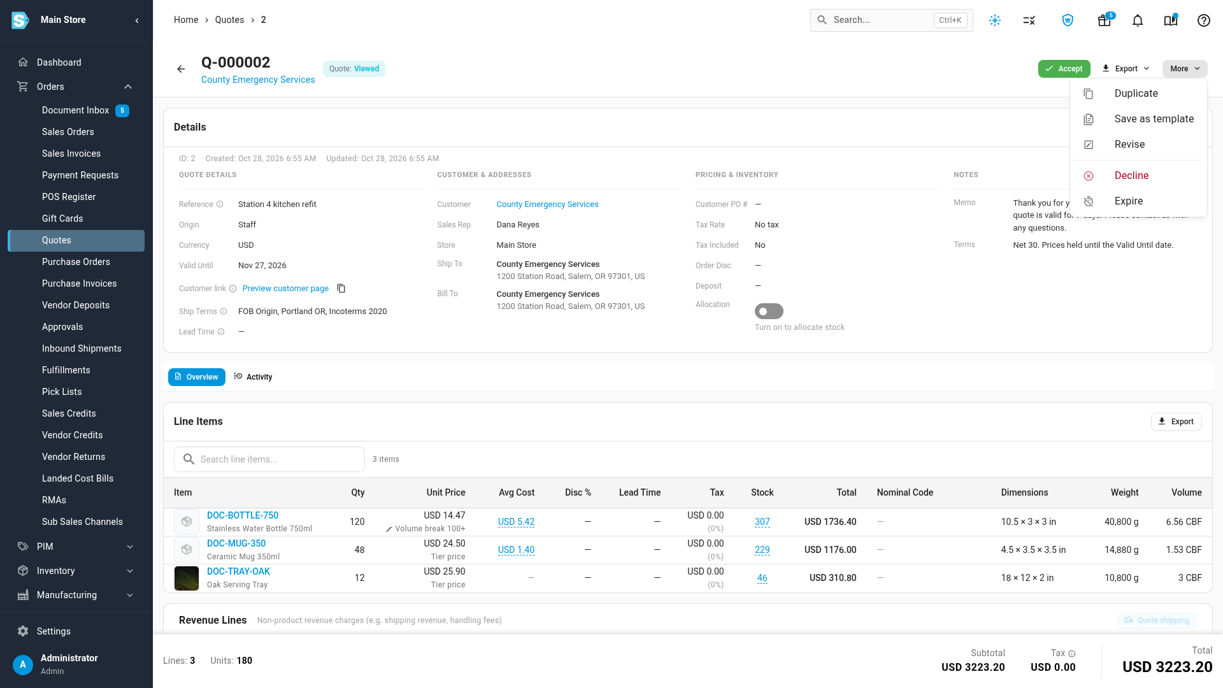
Task: Open RMAs in sidebar
Action: tap(54, 500)
